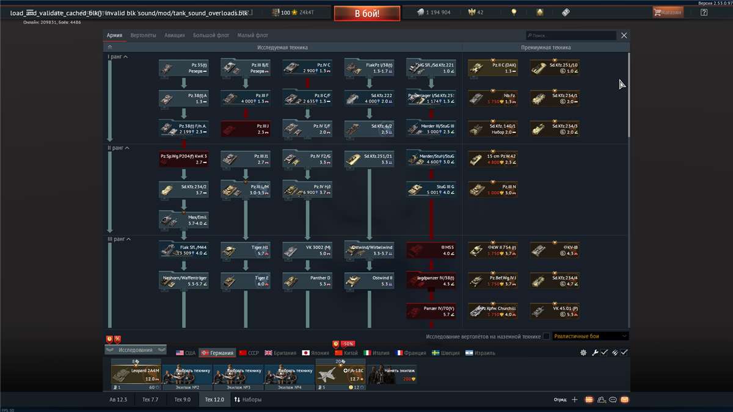The image size is (733, 412).
Task: Click the Golden Eagles currency icon at top
Action: click(x=473, y=11)
